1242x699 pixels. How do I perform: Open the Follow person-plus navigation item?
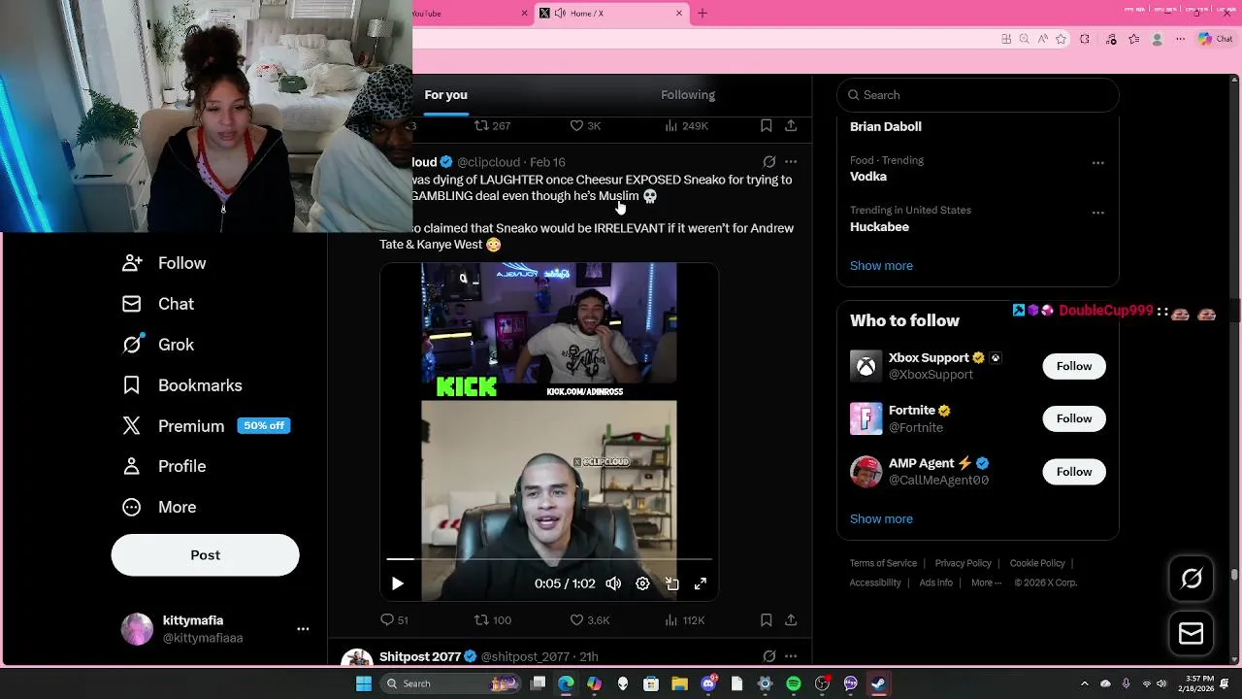pos(164,263)
